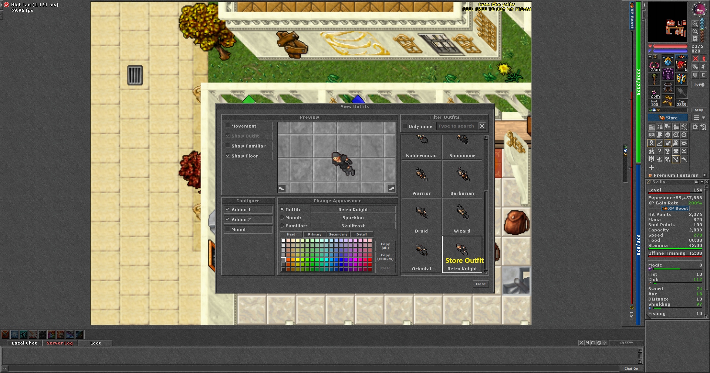Click the plus icon below widgets
This screenshot has width=710, height=373.
[x=652, y=167]
